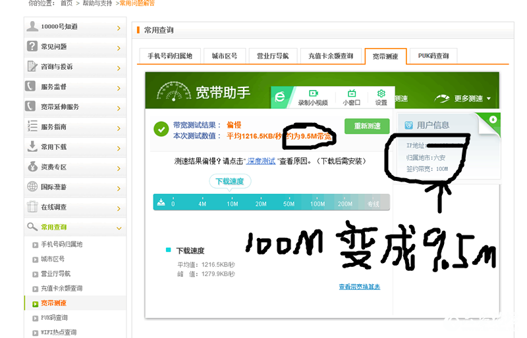Open PUK码查询 in sidebar submenu

point(54,318)
